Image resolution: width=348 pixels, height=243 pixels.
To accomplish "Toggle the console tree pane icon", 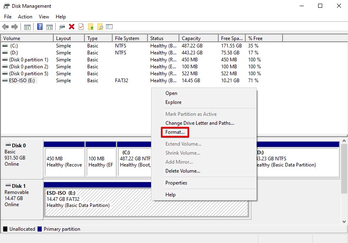I will (x=27, y=26).
